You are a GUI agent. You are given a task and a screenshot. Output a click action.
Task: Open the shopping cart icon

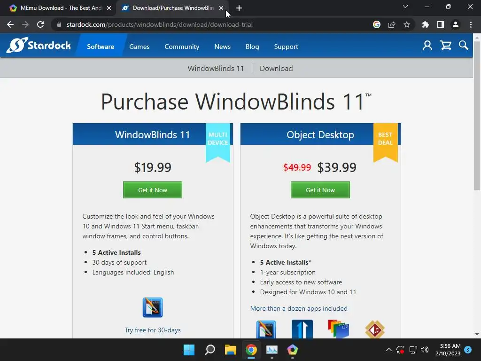[445, 46]
